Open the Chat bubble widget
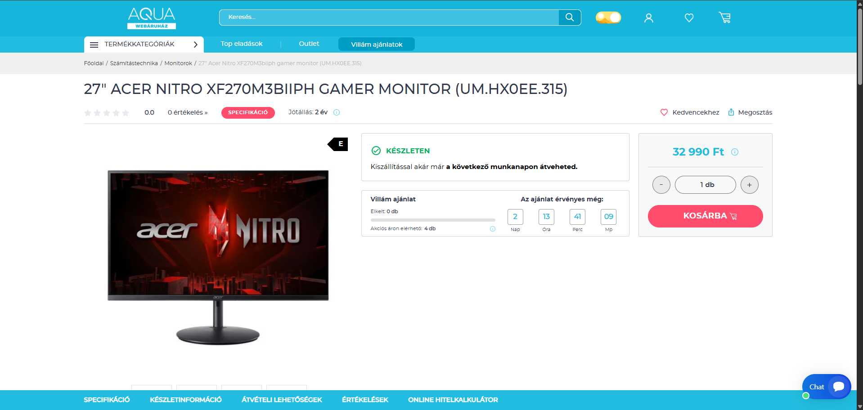The width and height of the screenshot is (863, 410). [827, 387]
